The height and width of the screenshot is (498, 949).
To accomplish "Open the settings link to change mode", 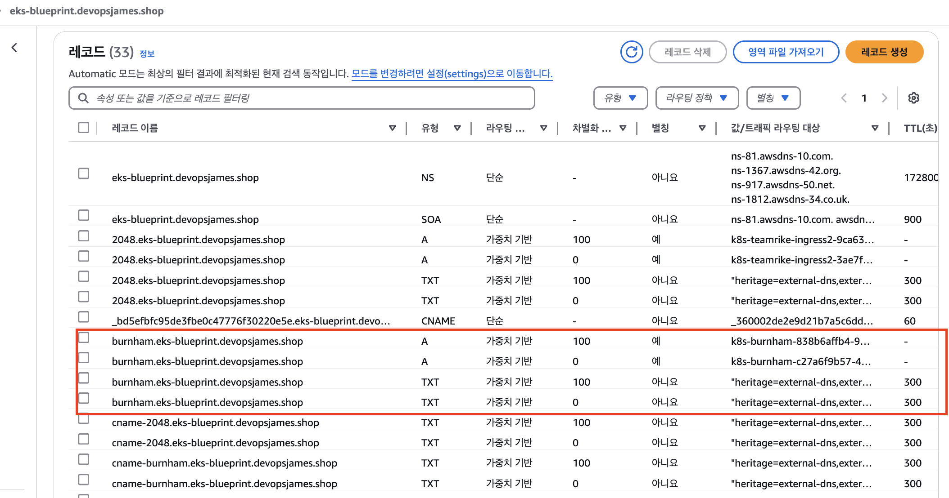I will coord(452,74).
